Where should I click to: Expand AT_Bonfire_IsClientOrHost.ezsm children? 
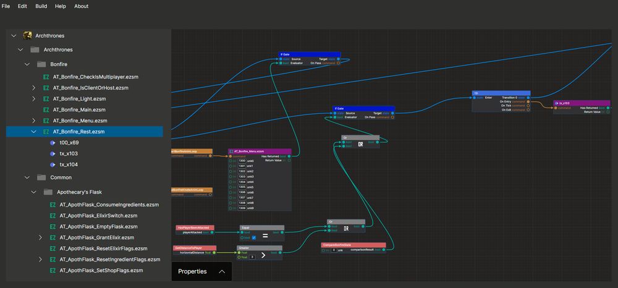pyautogui.click(x=34, y=88)
